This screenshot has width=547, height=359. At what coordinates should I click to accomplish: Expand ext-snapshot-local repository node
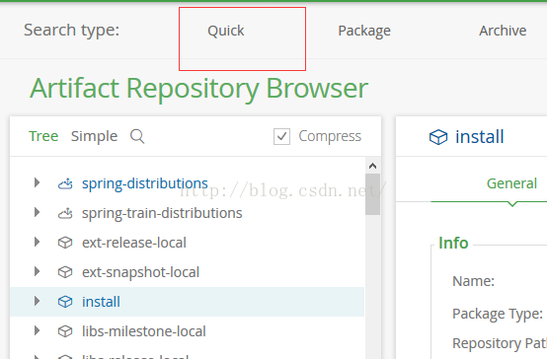(37, 271)
